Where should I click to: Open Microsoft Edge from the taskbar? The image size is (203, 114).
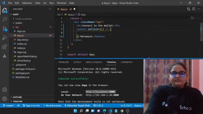pos(104,111)
